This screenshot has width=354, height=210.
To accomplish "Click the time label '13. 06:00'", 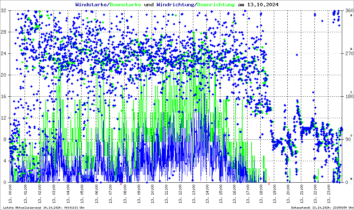I will (96, 194).
